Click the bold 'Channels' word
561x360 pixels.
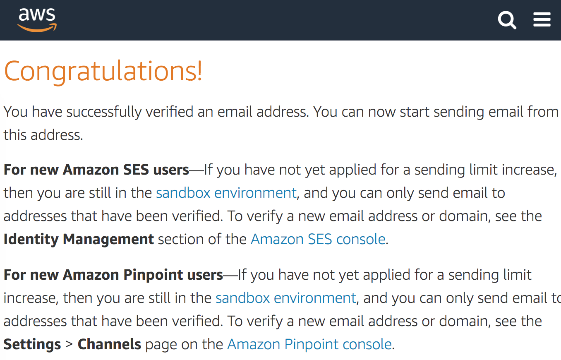tap(110, 344)
